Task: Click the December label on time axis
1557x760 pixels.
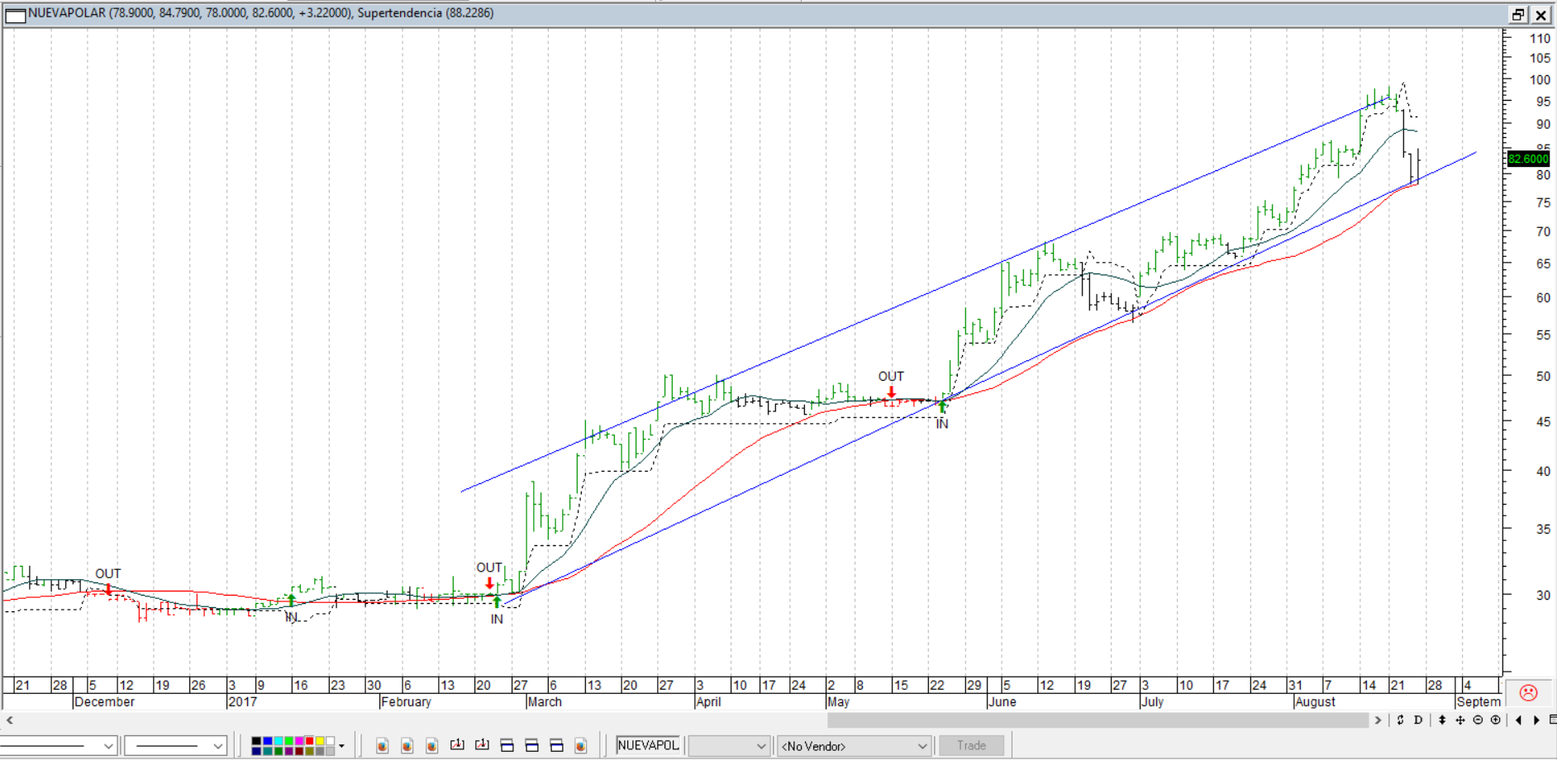Action: coord(104,701)
